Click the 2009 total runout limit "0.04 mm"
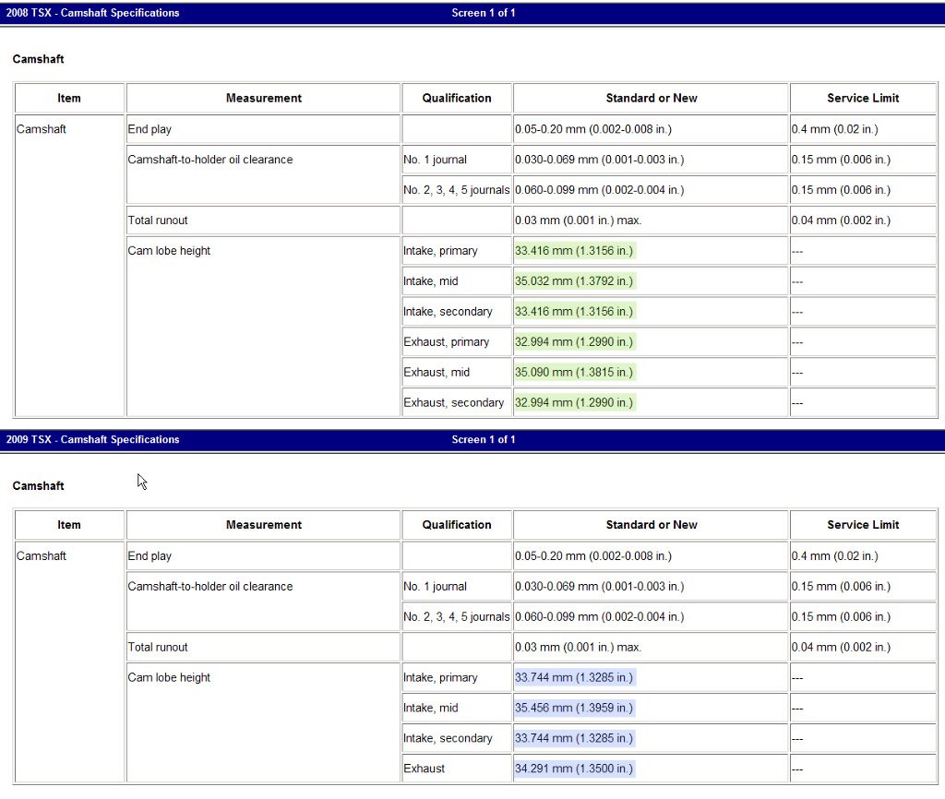This screenshot has width=945, height=799. tap(841, 647)
